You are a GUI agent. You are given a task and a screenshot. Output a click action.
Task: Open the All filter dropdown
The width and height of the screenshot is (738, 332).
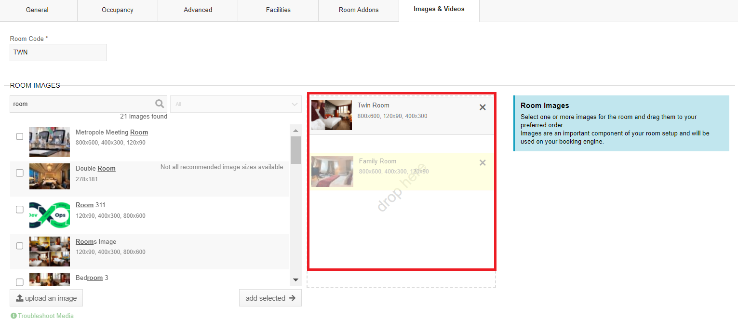(x=236, y=104)
